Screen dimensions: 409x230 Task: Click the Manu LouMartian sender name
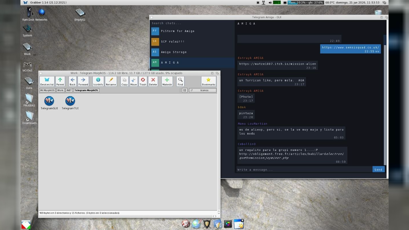pyautogui.click(x=253, y=124)
